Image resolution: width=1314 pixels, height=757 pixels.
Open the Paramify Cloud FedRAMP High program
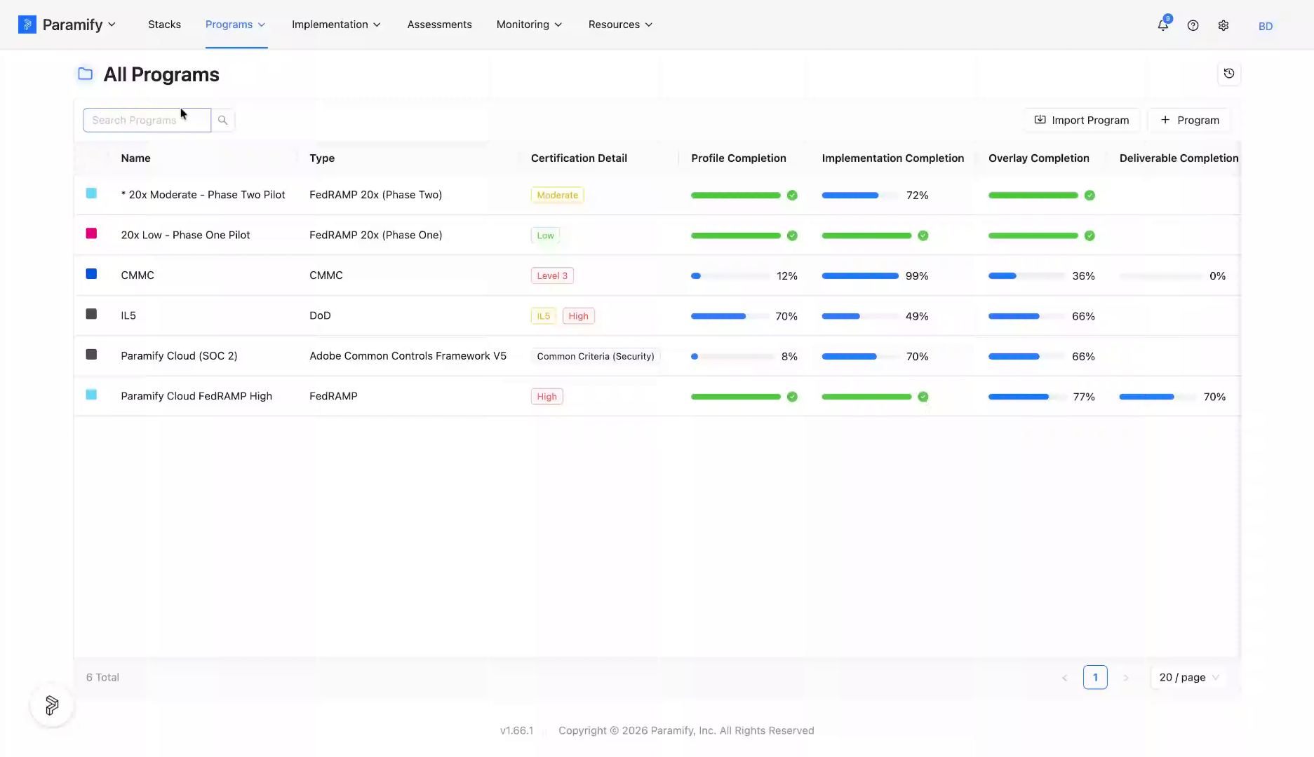[x=196, y=396]
